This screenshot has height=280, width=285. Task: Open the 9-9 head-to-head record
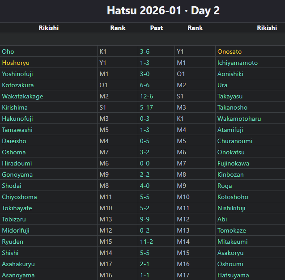[x=145, y=219]
